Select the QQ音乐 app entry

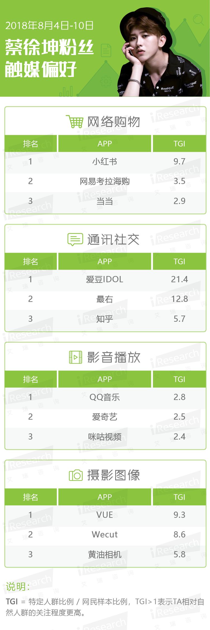coord(105,397)
